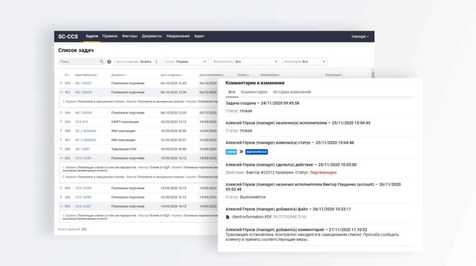Click the SC-CCS logo
The height and width of the screenshot is (266, 476).
(68, 36)
